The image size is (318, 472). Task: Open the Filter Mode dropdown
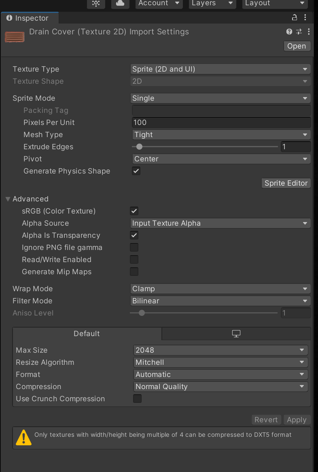pyautogui.click(x=220, y=301)
